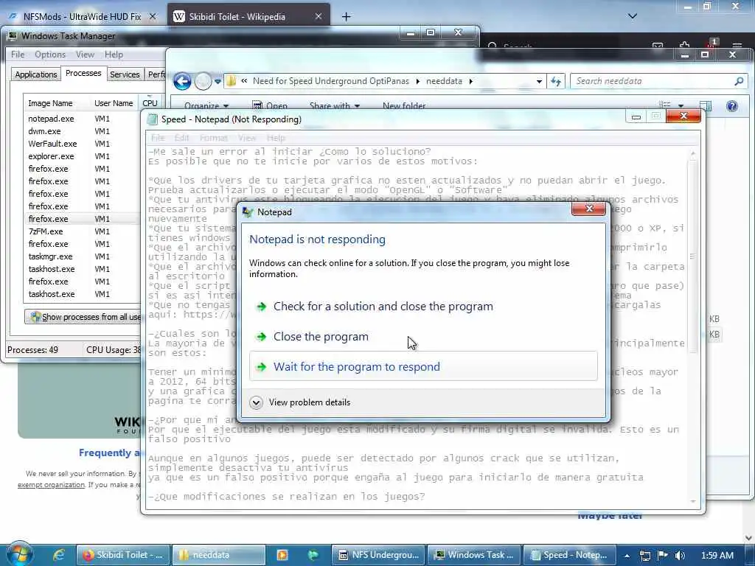The width and height of the screenshot is (755, 566).
Task: Click the Explorer back arrow button
Action: [183, 81]
